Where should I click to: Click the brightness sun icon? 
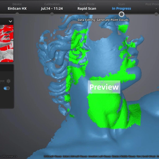click(x=8, y=81)
